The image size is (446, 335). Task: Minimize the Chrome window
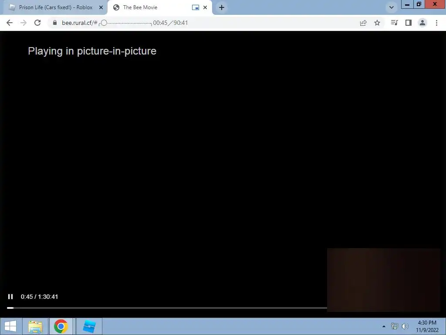[x=407, y=4]
